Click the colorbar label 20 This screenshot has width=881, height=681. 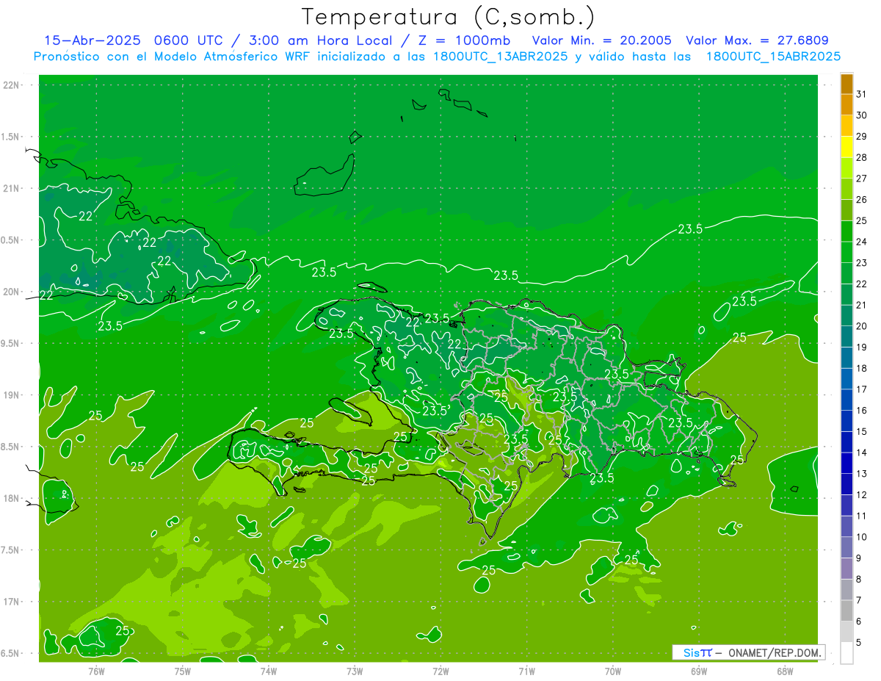point(861,326)
